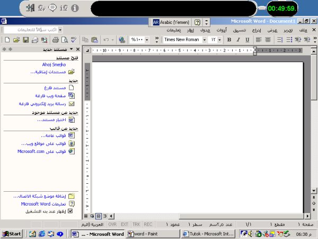Click the vertical scrollbar thumb
Screen dimensions: 318x239
coord(314,77)
